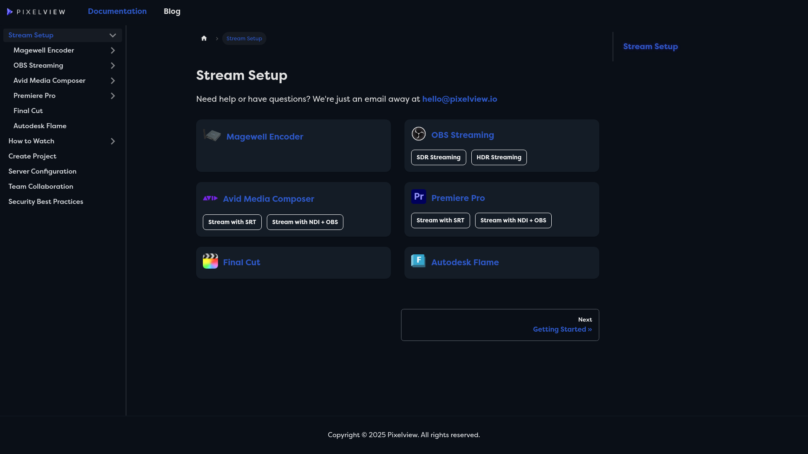The image size is (808, 454).
Task: Click the Avid logo icon
Action: [210, 198]
